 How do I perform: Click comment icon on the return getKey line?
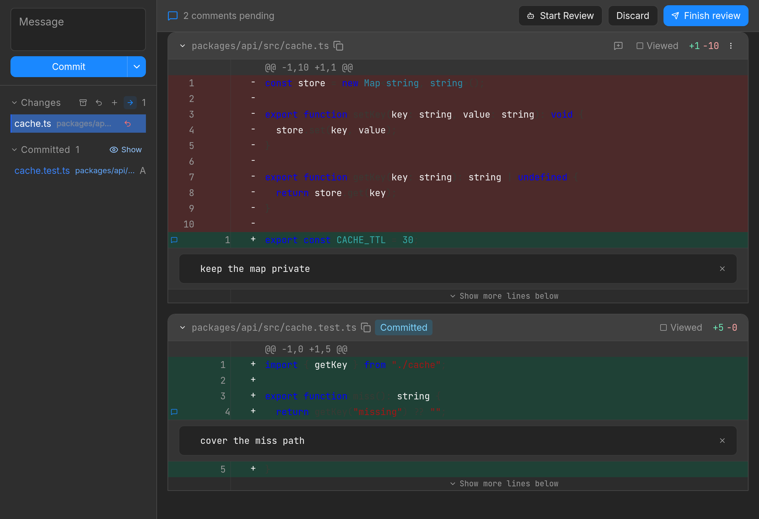(x=174, y=412)
